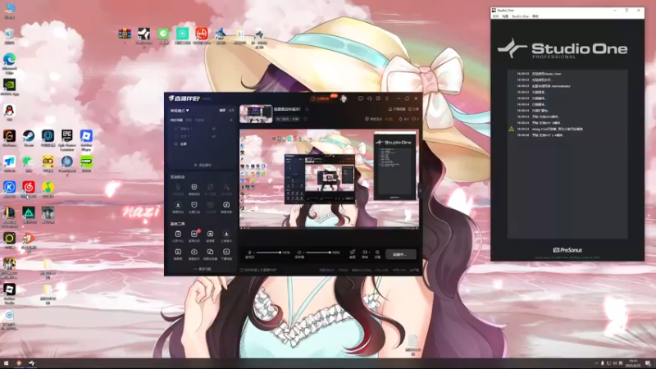
Task: Open the user avatar in the companion title bar
Action: pyautogui.click(x=344, y=98)
